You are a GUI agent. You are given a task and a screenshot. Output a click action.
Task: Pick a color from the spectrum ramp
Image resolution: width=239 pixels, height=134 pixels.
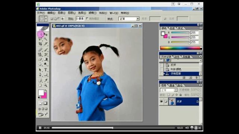181,48
